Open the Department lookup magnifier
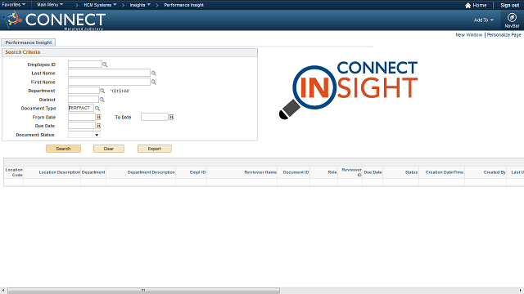The width and height of the screenshot is (524, 294). 102,91
